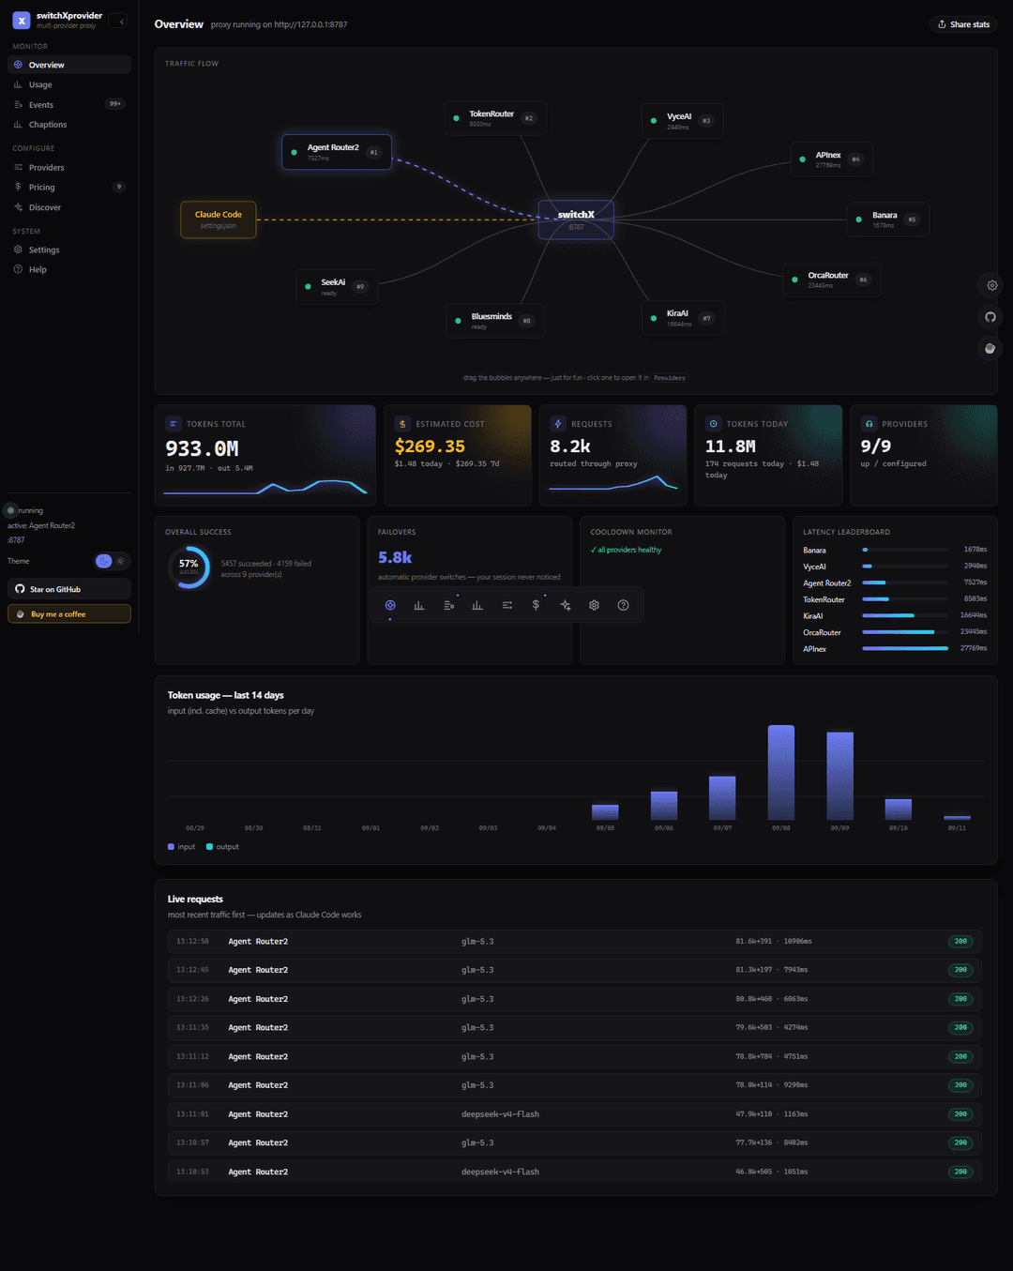
Task: Open Usage in the sidebar
Action: [x=69, y=84]
